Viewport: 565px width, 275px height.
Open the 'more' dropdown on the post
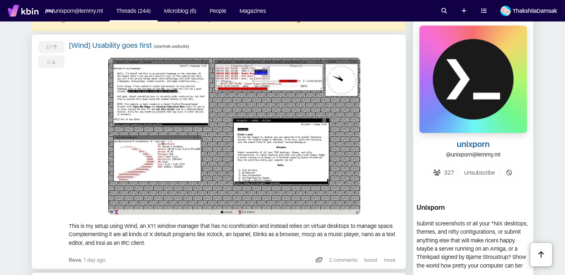(x=389, y=260)
